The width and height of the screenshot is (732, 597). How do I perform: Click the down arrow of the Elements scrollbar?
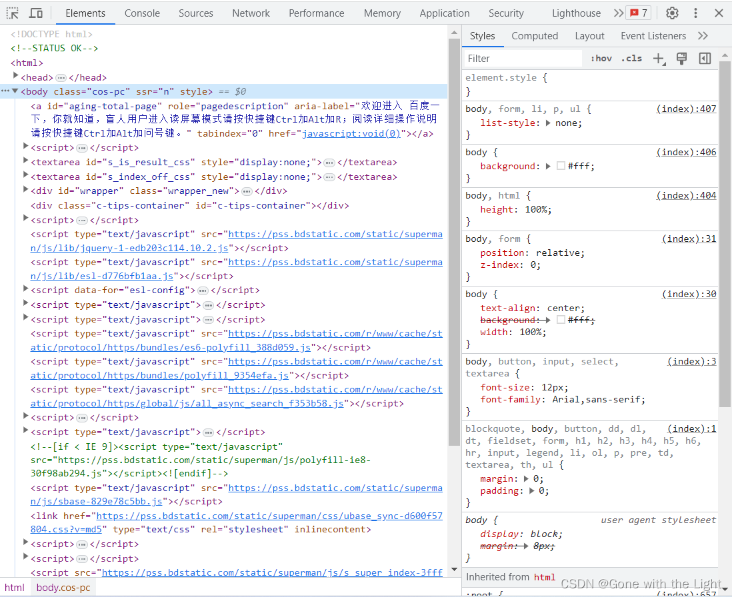(454, 570)
